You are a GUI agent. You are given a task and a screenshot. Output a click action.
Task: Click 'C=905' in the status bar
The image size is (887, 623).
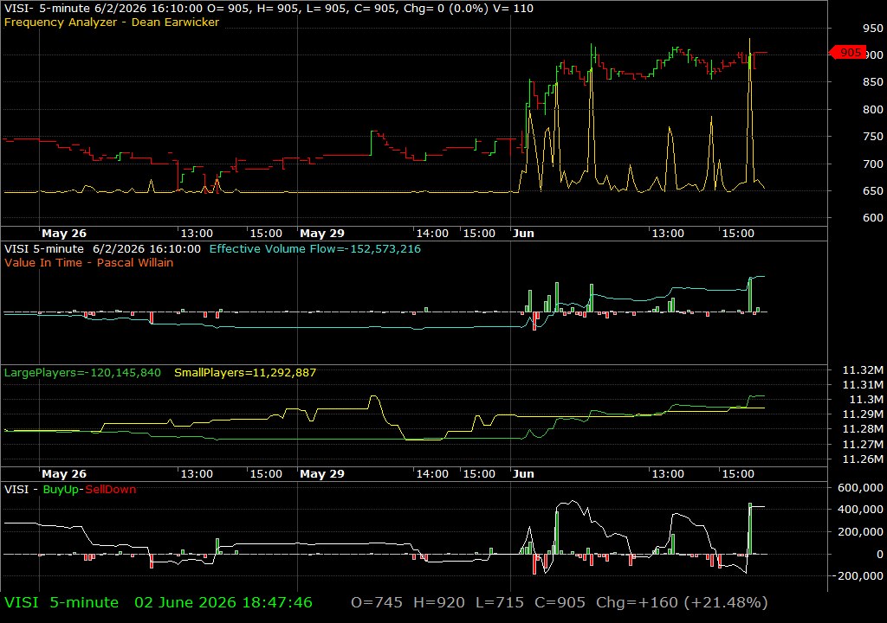pyautogui.click(x=560, y=602)
